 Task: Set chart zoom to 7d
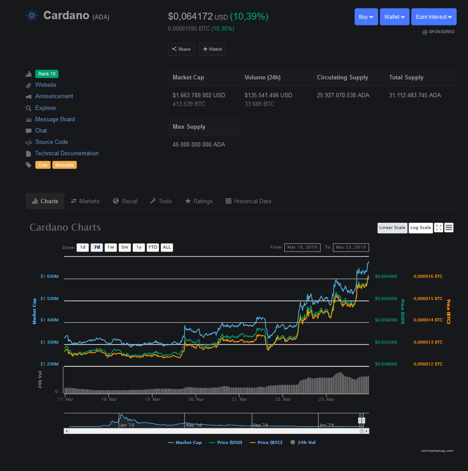[97, 247]
